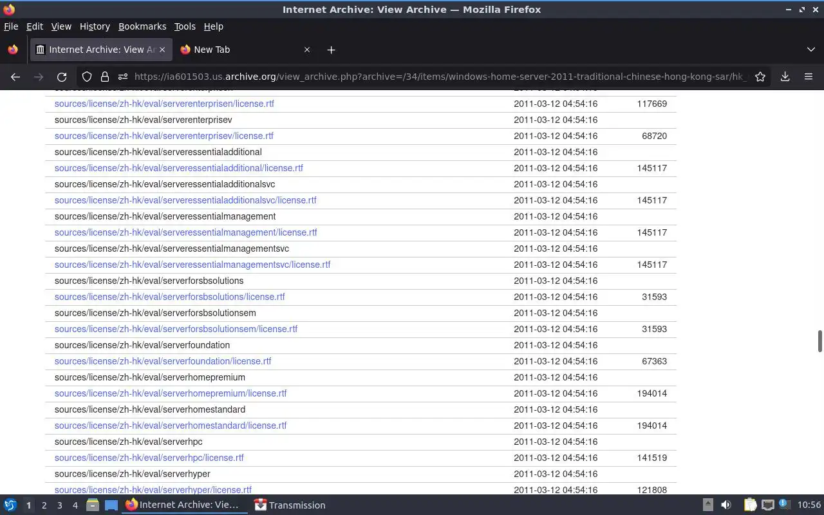Minimize the Firefox window
This screenshot has width=824, height=515.
789,9
